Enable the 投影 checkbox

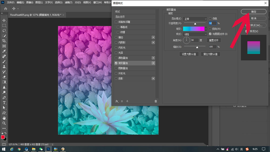(x=116, y=78)
